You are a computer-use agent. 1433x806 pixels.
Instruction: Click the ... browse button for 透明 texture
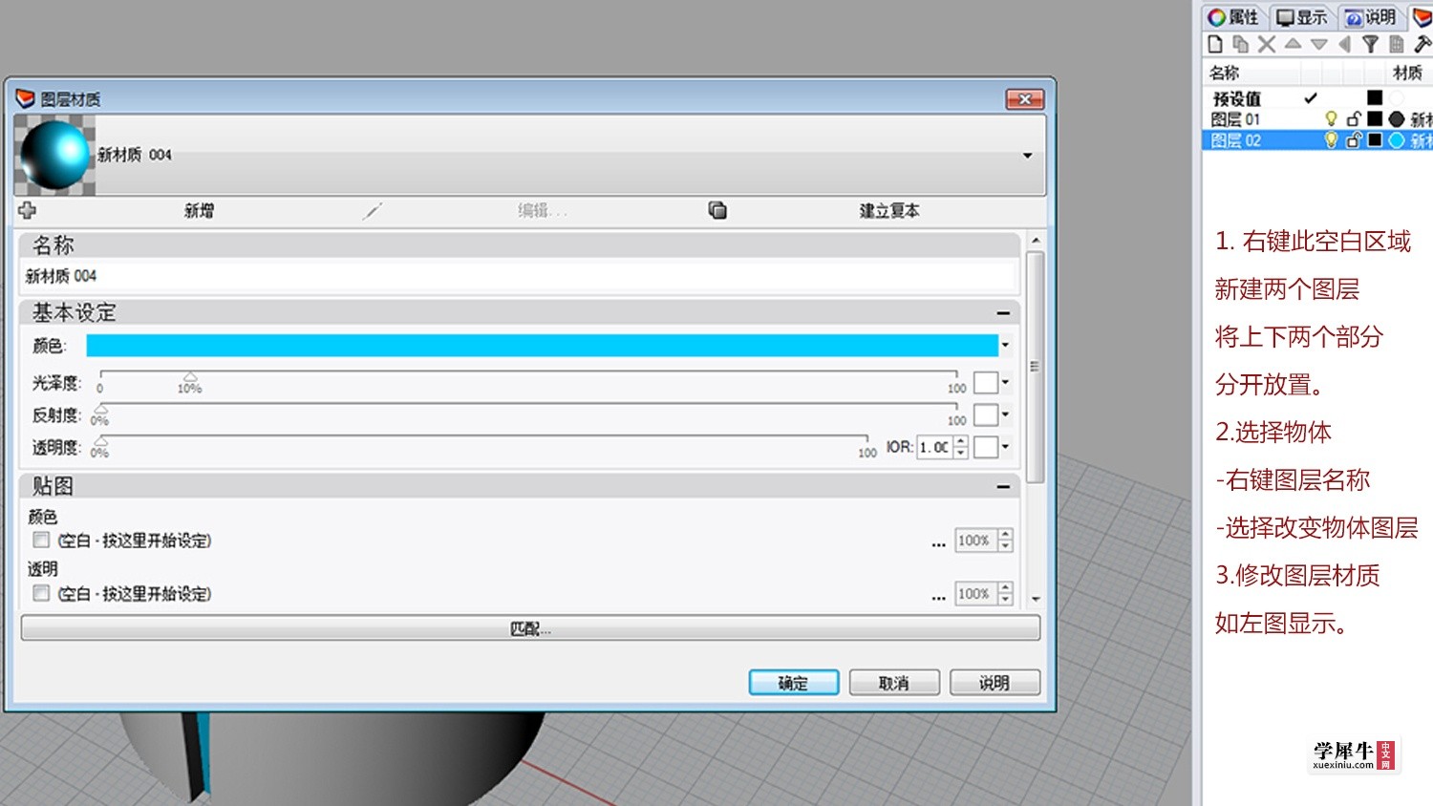point(939,596)
